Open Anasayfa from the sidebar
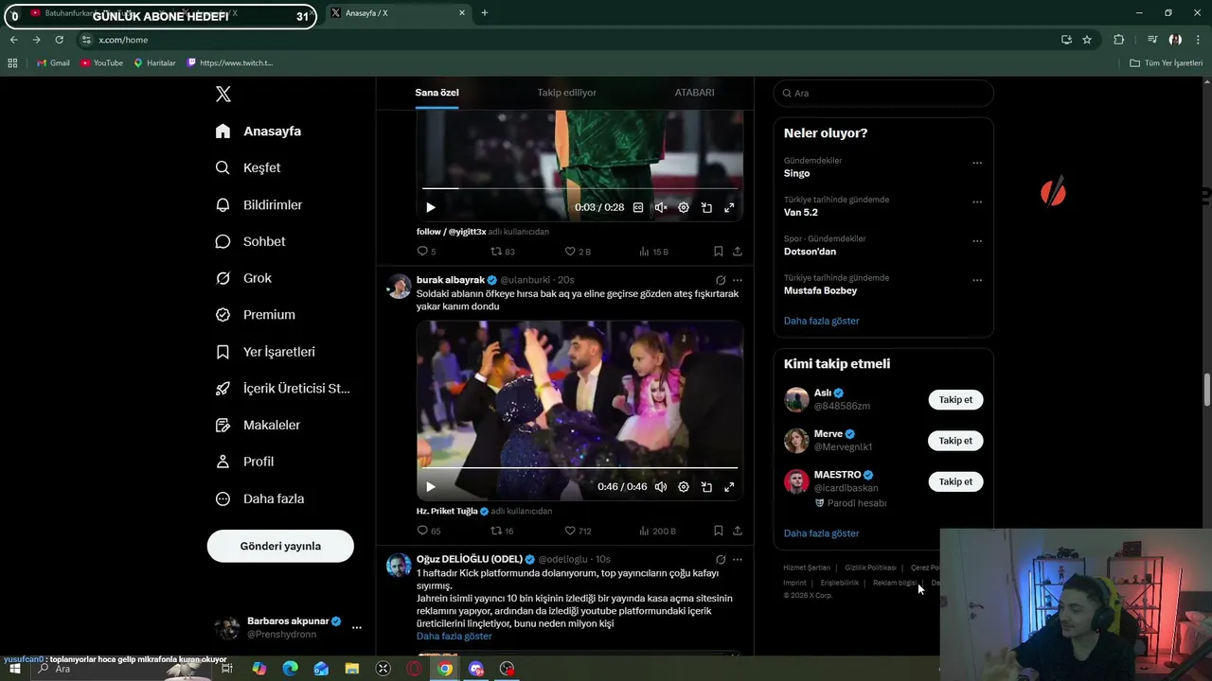 coord(258,131)
